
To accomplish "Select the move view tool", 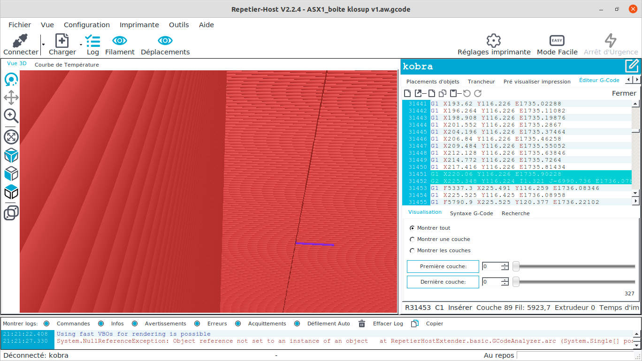I will point(11,98).
